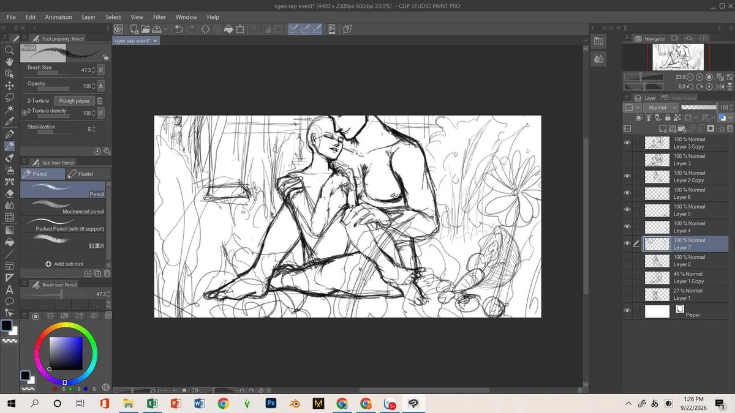Open the Save dropdown arrow in command bar
This screenshot has height=413, width=735.
[165, 29]
